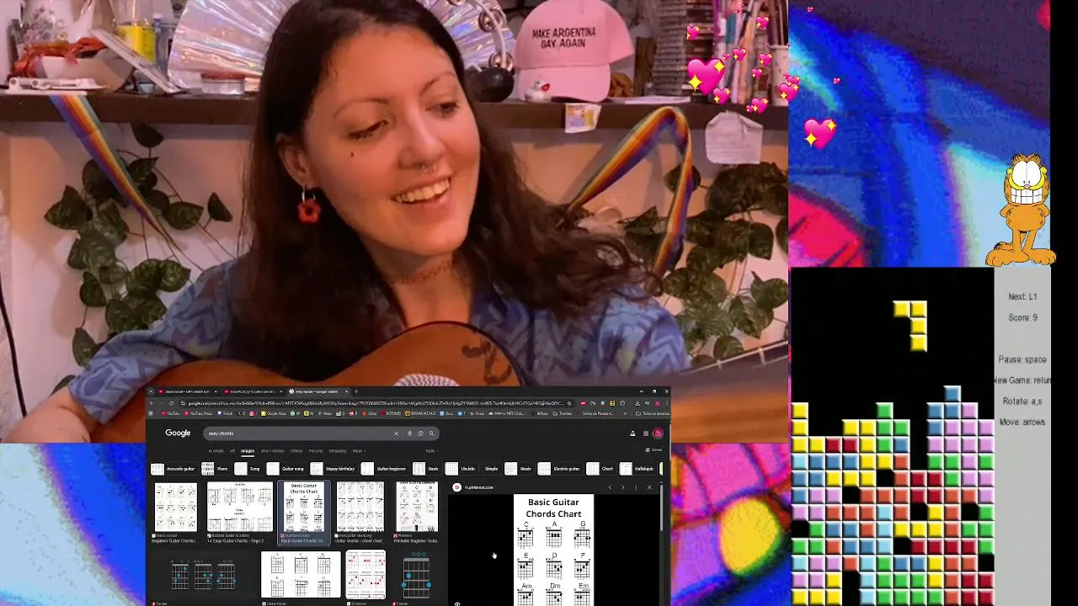Open Printable Beginner Guitar thumbnail
This screenshot has height=606, width=1078.
[417, 507]
